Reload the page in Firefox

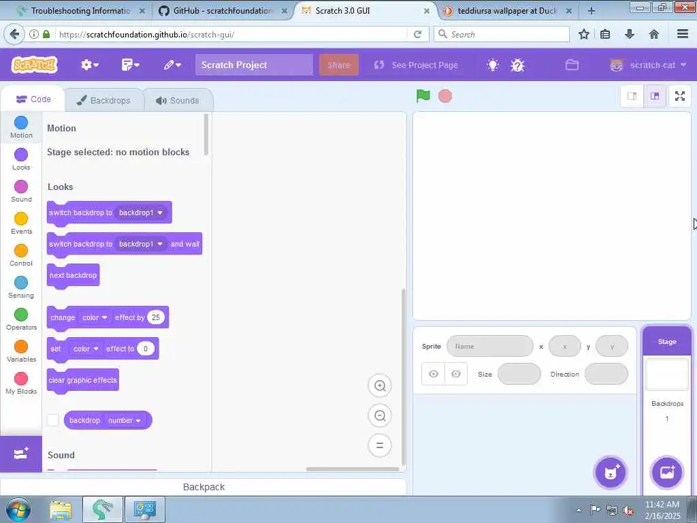pyautogui.click(x=417, y=34)
